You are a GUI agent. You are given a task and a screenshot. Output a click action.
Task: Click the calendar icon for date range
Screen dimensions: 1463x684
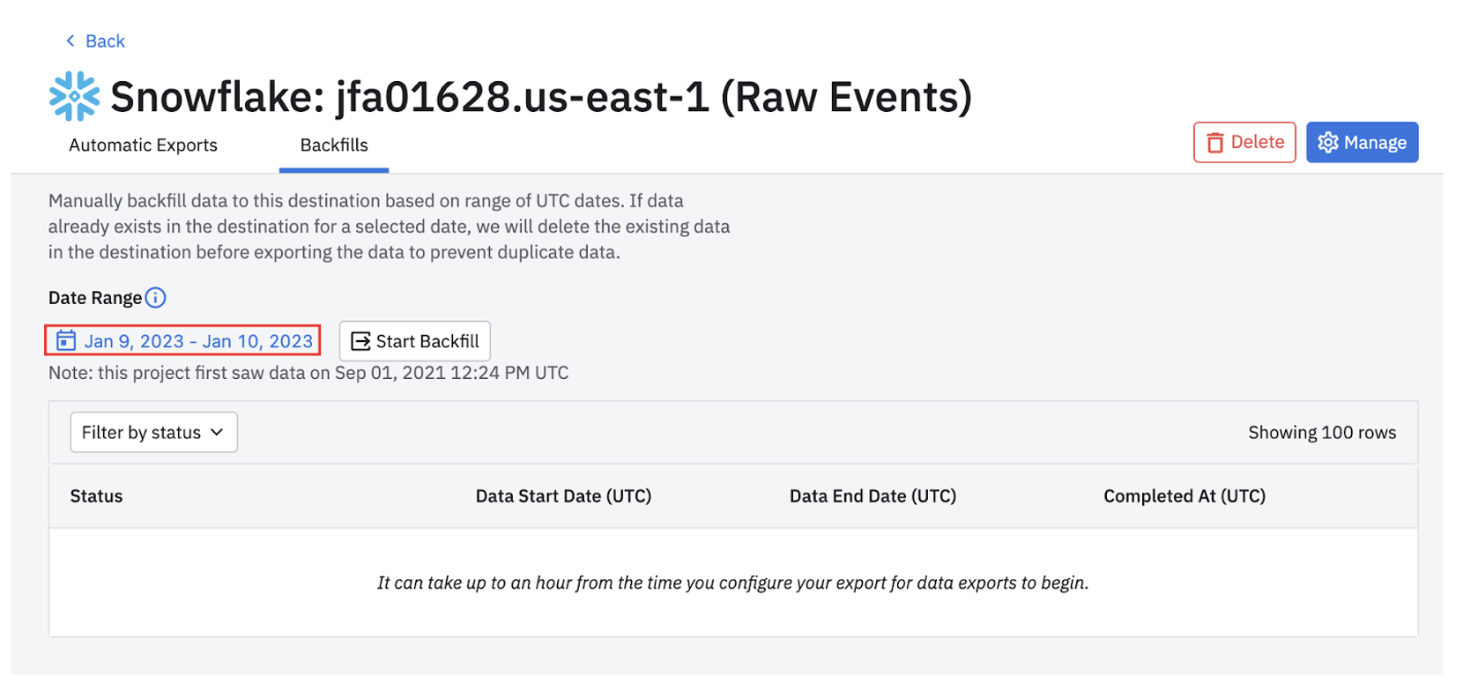coord(66,340)
